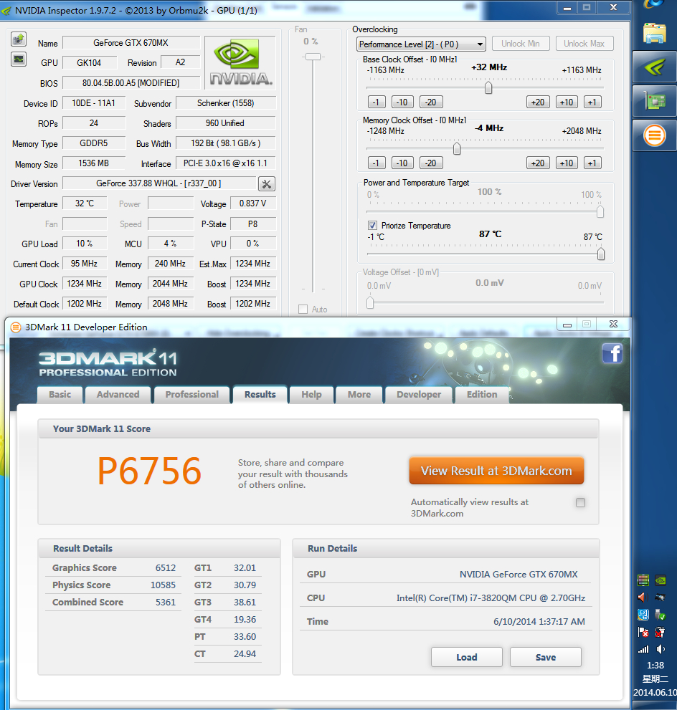Check Automatically view results at 3DMark.com
This screenshot has width=677, height=710.
(580, 503)
